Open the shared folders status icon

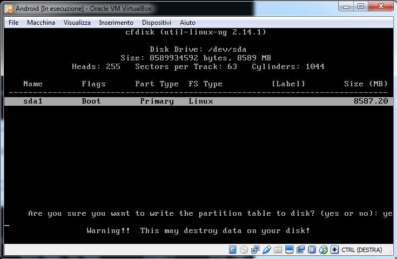[x=278, y=250]
